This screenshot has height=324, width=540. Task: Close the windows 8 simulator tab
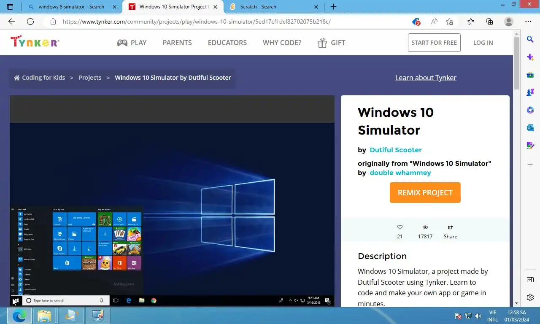click(114, 7)
